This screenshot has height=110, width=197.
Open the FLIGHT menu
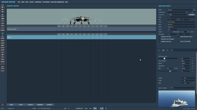pos(31,2)
